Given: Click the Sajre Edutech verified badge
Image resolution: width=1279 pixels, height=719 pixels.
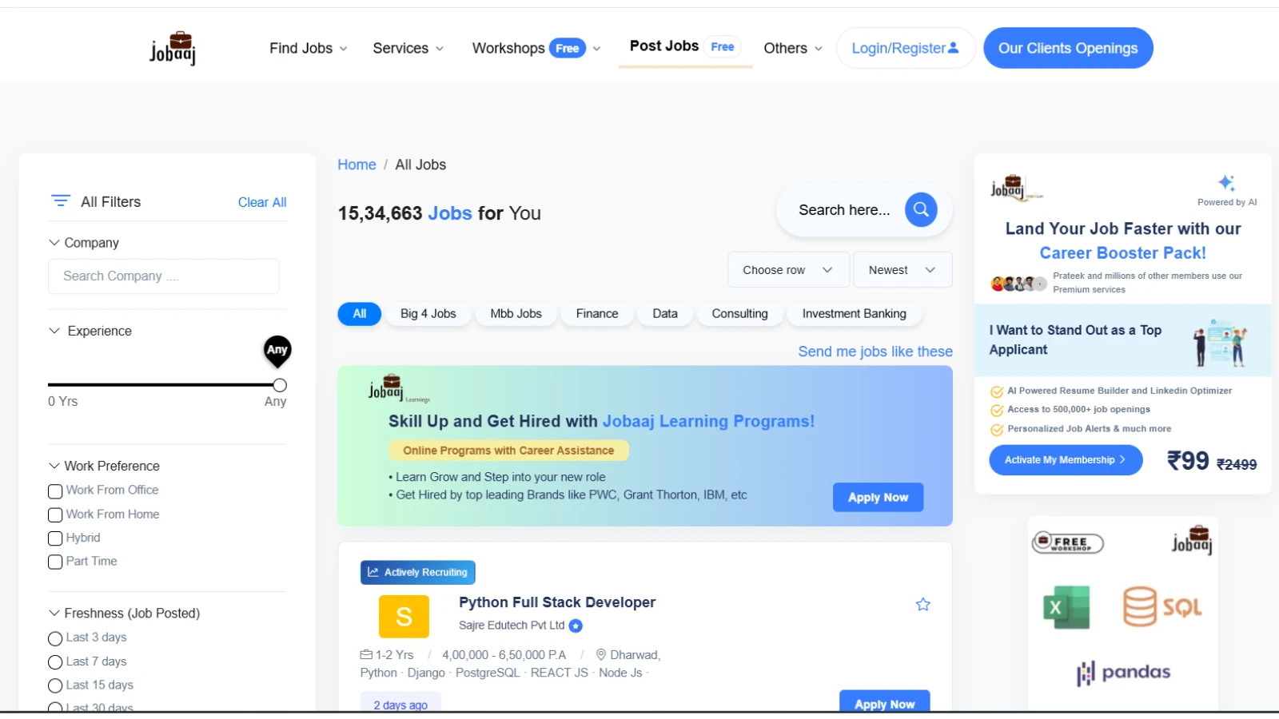Looking at the screenshot, I should pyautogui.click(x=576, y=626).
